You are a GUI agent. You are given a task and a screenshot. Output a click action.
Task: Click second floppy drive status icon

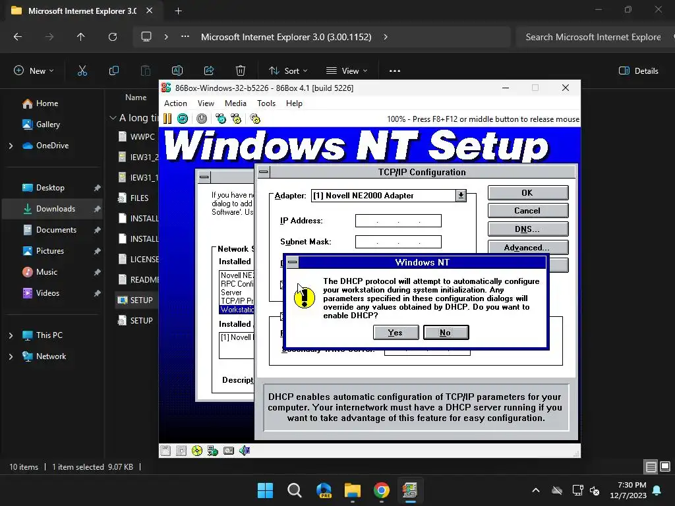181,451
